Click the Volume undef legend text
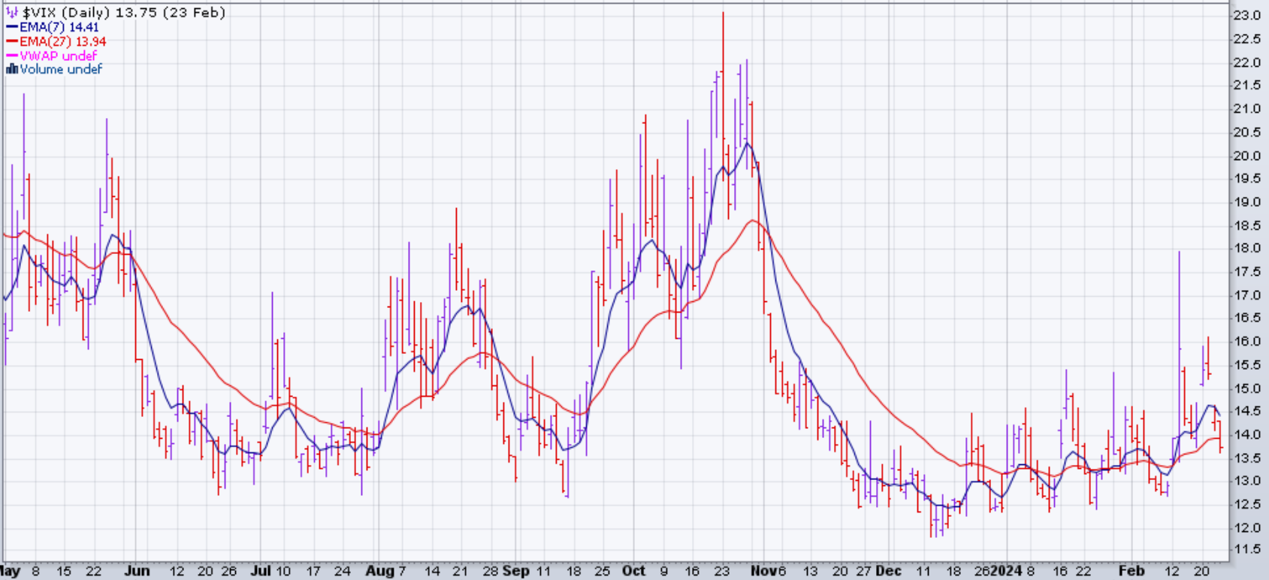 point(61,69)
